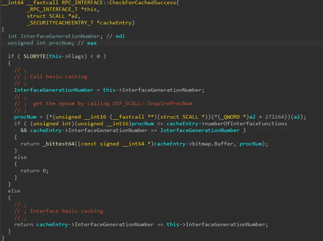Click the numberOfInterfaceFunctions field
This screenshot has height=241, width=323.
coord(246,124)
